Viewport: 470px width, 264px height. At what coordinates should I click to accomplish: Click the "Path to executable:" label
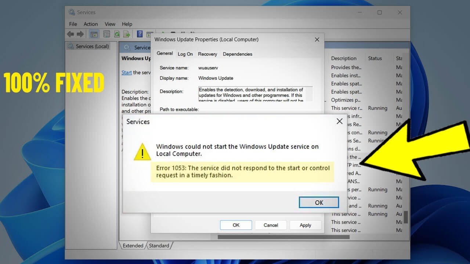[179, 109]
